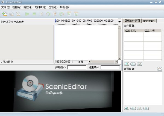The height and width of the screenshot is (116, 164).
Task: Open the 选项(P) menu
Action: (x=53, y=7)
